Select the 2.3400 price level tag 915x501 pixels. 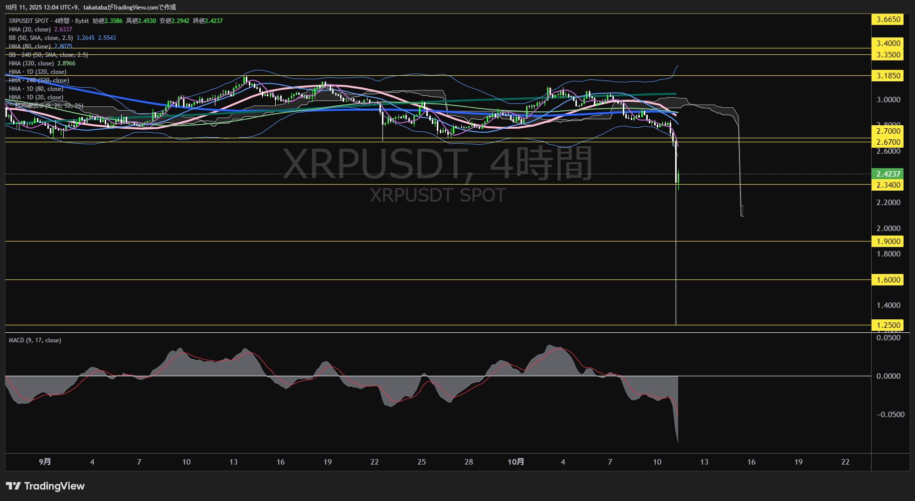888,185
